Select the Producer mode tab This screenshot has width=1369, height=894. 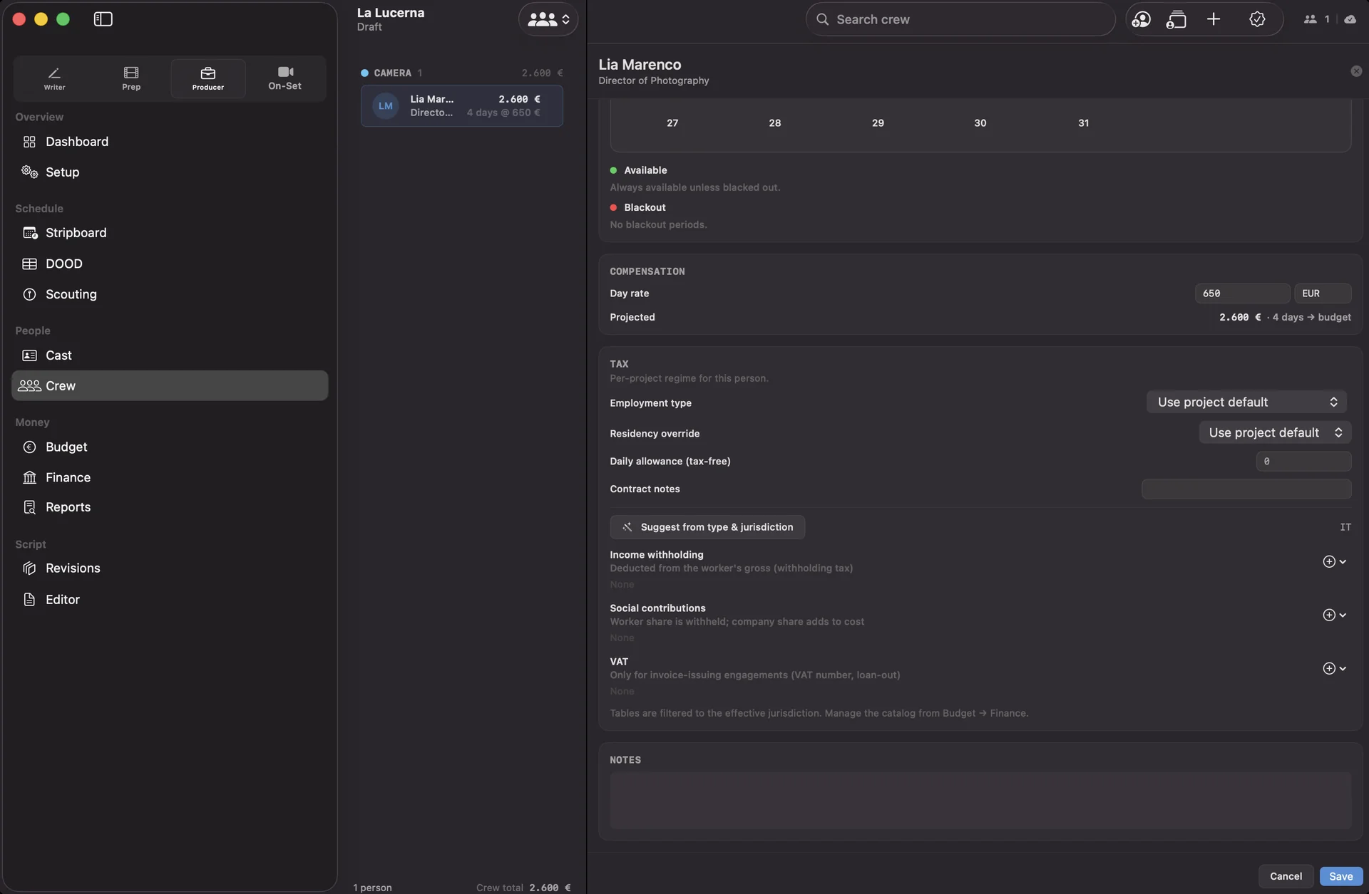click(207, 78)
